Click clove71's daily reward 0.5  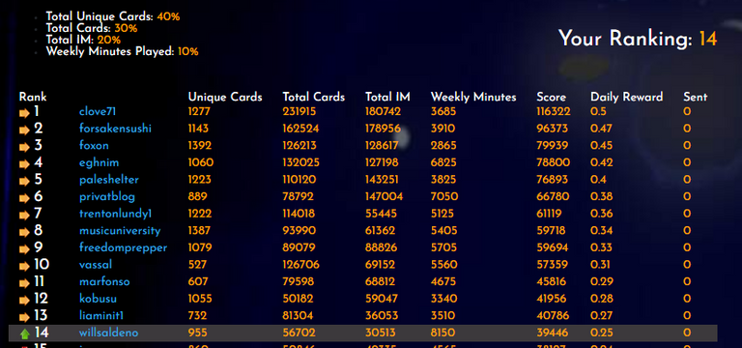point(598,112)
